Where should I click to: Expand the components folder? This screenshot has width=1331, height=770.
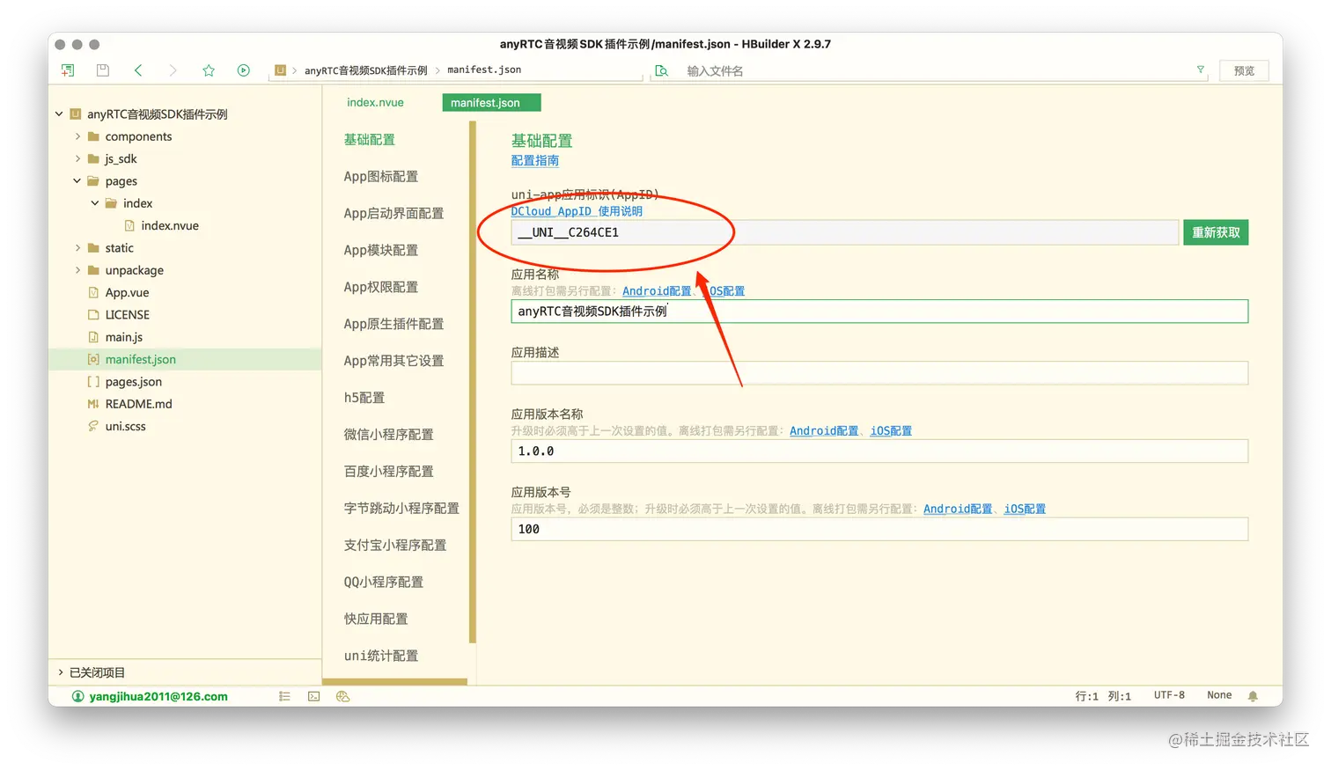pyautogui.click(x=77, y=136)
